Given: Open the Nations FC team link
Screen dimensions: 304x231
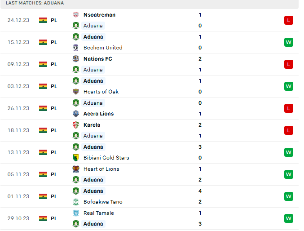Looking at the screenshot, I should point(97,59).
